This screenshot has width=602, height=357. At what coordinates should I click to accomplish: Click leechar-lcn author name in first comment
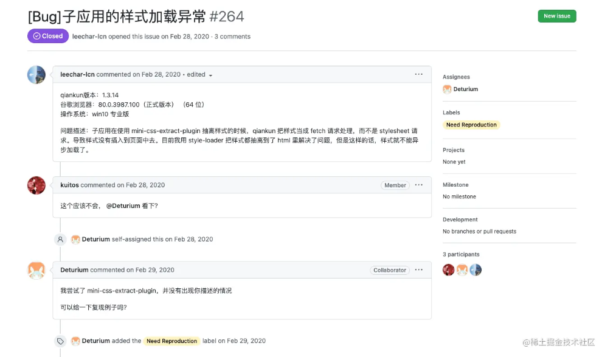pyautogui.click(x=77, y=74)
